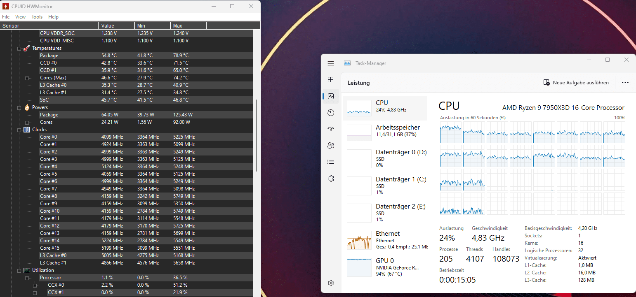The width and height of the screenshot is (636, 297).
Task: Open the Prozesse page icon in Task-Manager sidebar
Action: click(x=331, y=80)
